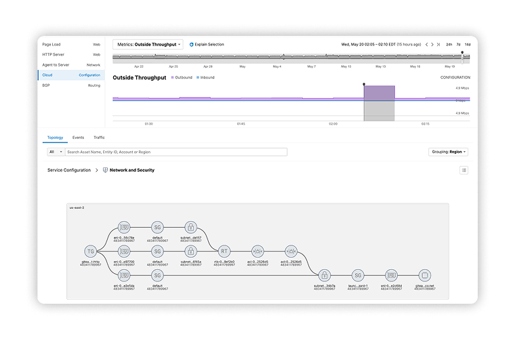This screenshot has height=339, width=515.
Task: Click SG node next to eni-0...e2e5da
Action: click(157, 275)
